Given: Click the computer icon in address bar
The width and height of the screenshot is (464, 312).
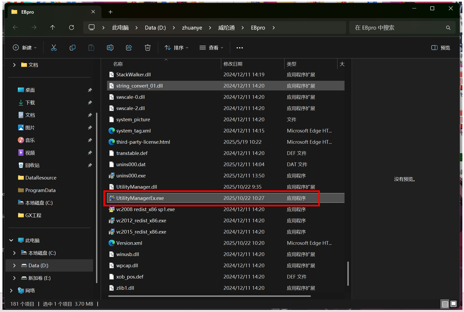Looking at the screenshot, I should coord(92,27).
